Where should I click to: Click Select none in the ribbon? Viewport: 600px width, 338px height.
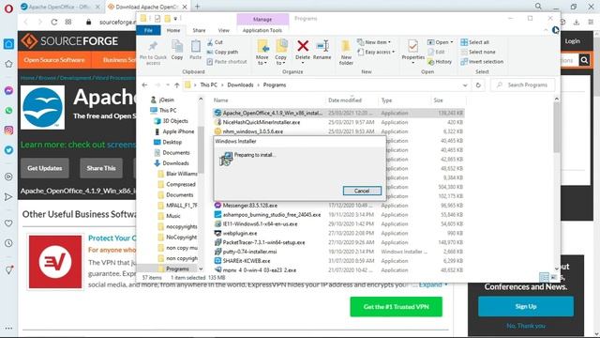pyautogui.click(x=478, y=52)
